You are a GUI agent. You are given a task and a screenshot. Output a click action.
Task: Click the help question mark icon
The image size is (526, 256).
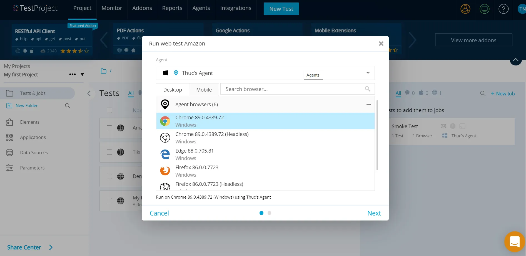point(503,9)
